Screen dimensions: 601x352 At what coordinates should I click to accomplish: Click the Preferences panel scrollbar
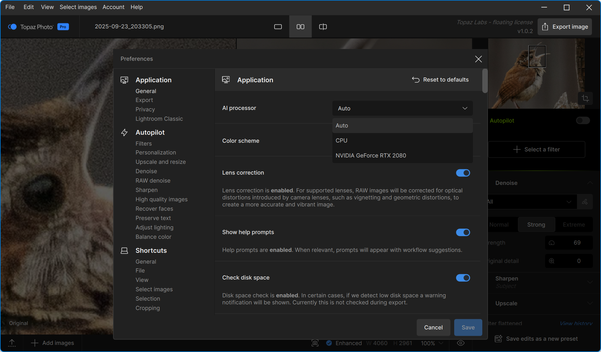(484, 81)
